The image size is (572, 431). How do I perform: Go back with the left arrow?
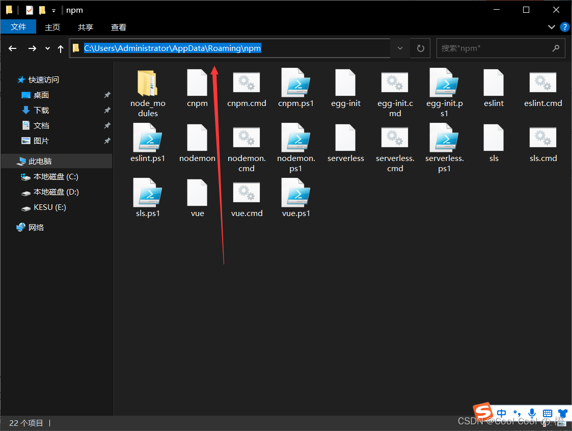[x=13, y=48]
